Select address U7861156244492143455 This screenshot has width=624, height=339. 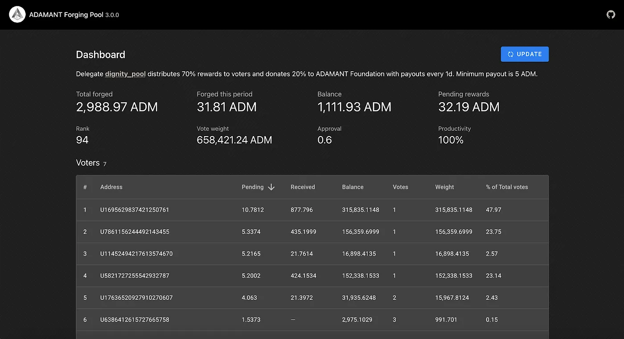pyautogui.click(x=135, y=232)
